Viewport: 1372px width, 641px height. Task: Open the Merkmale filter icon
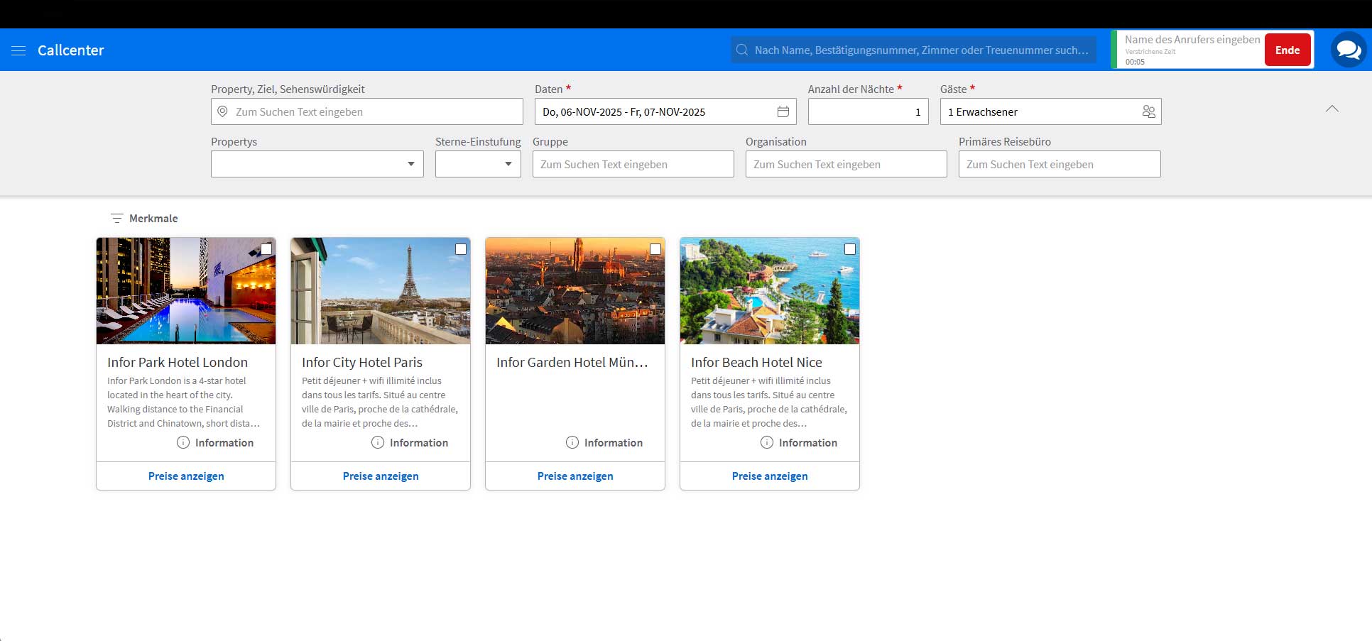coord(117,219)
